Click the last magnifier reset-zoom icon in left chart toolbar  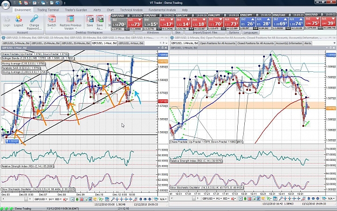tap(135, 199)
